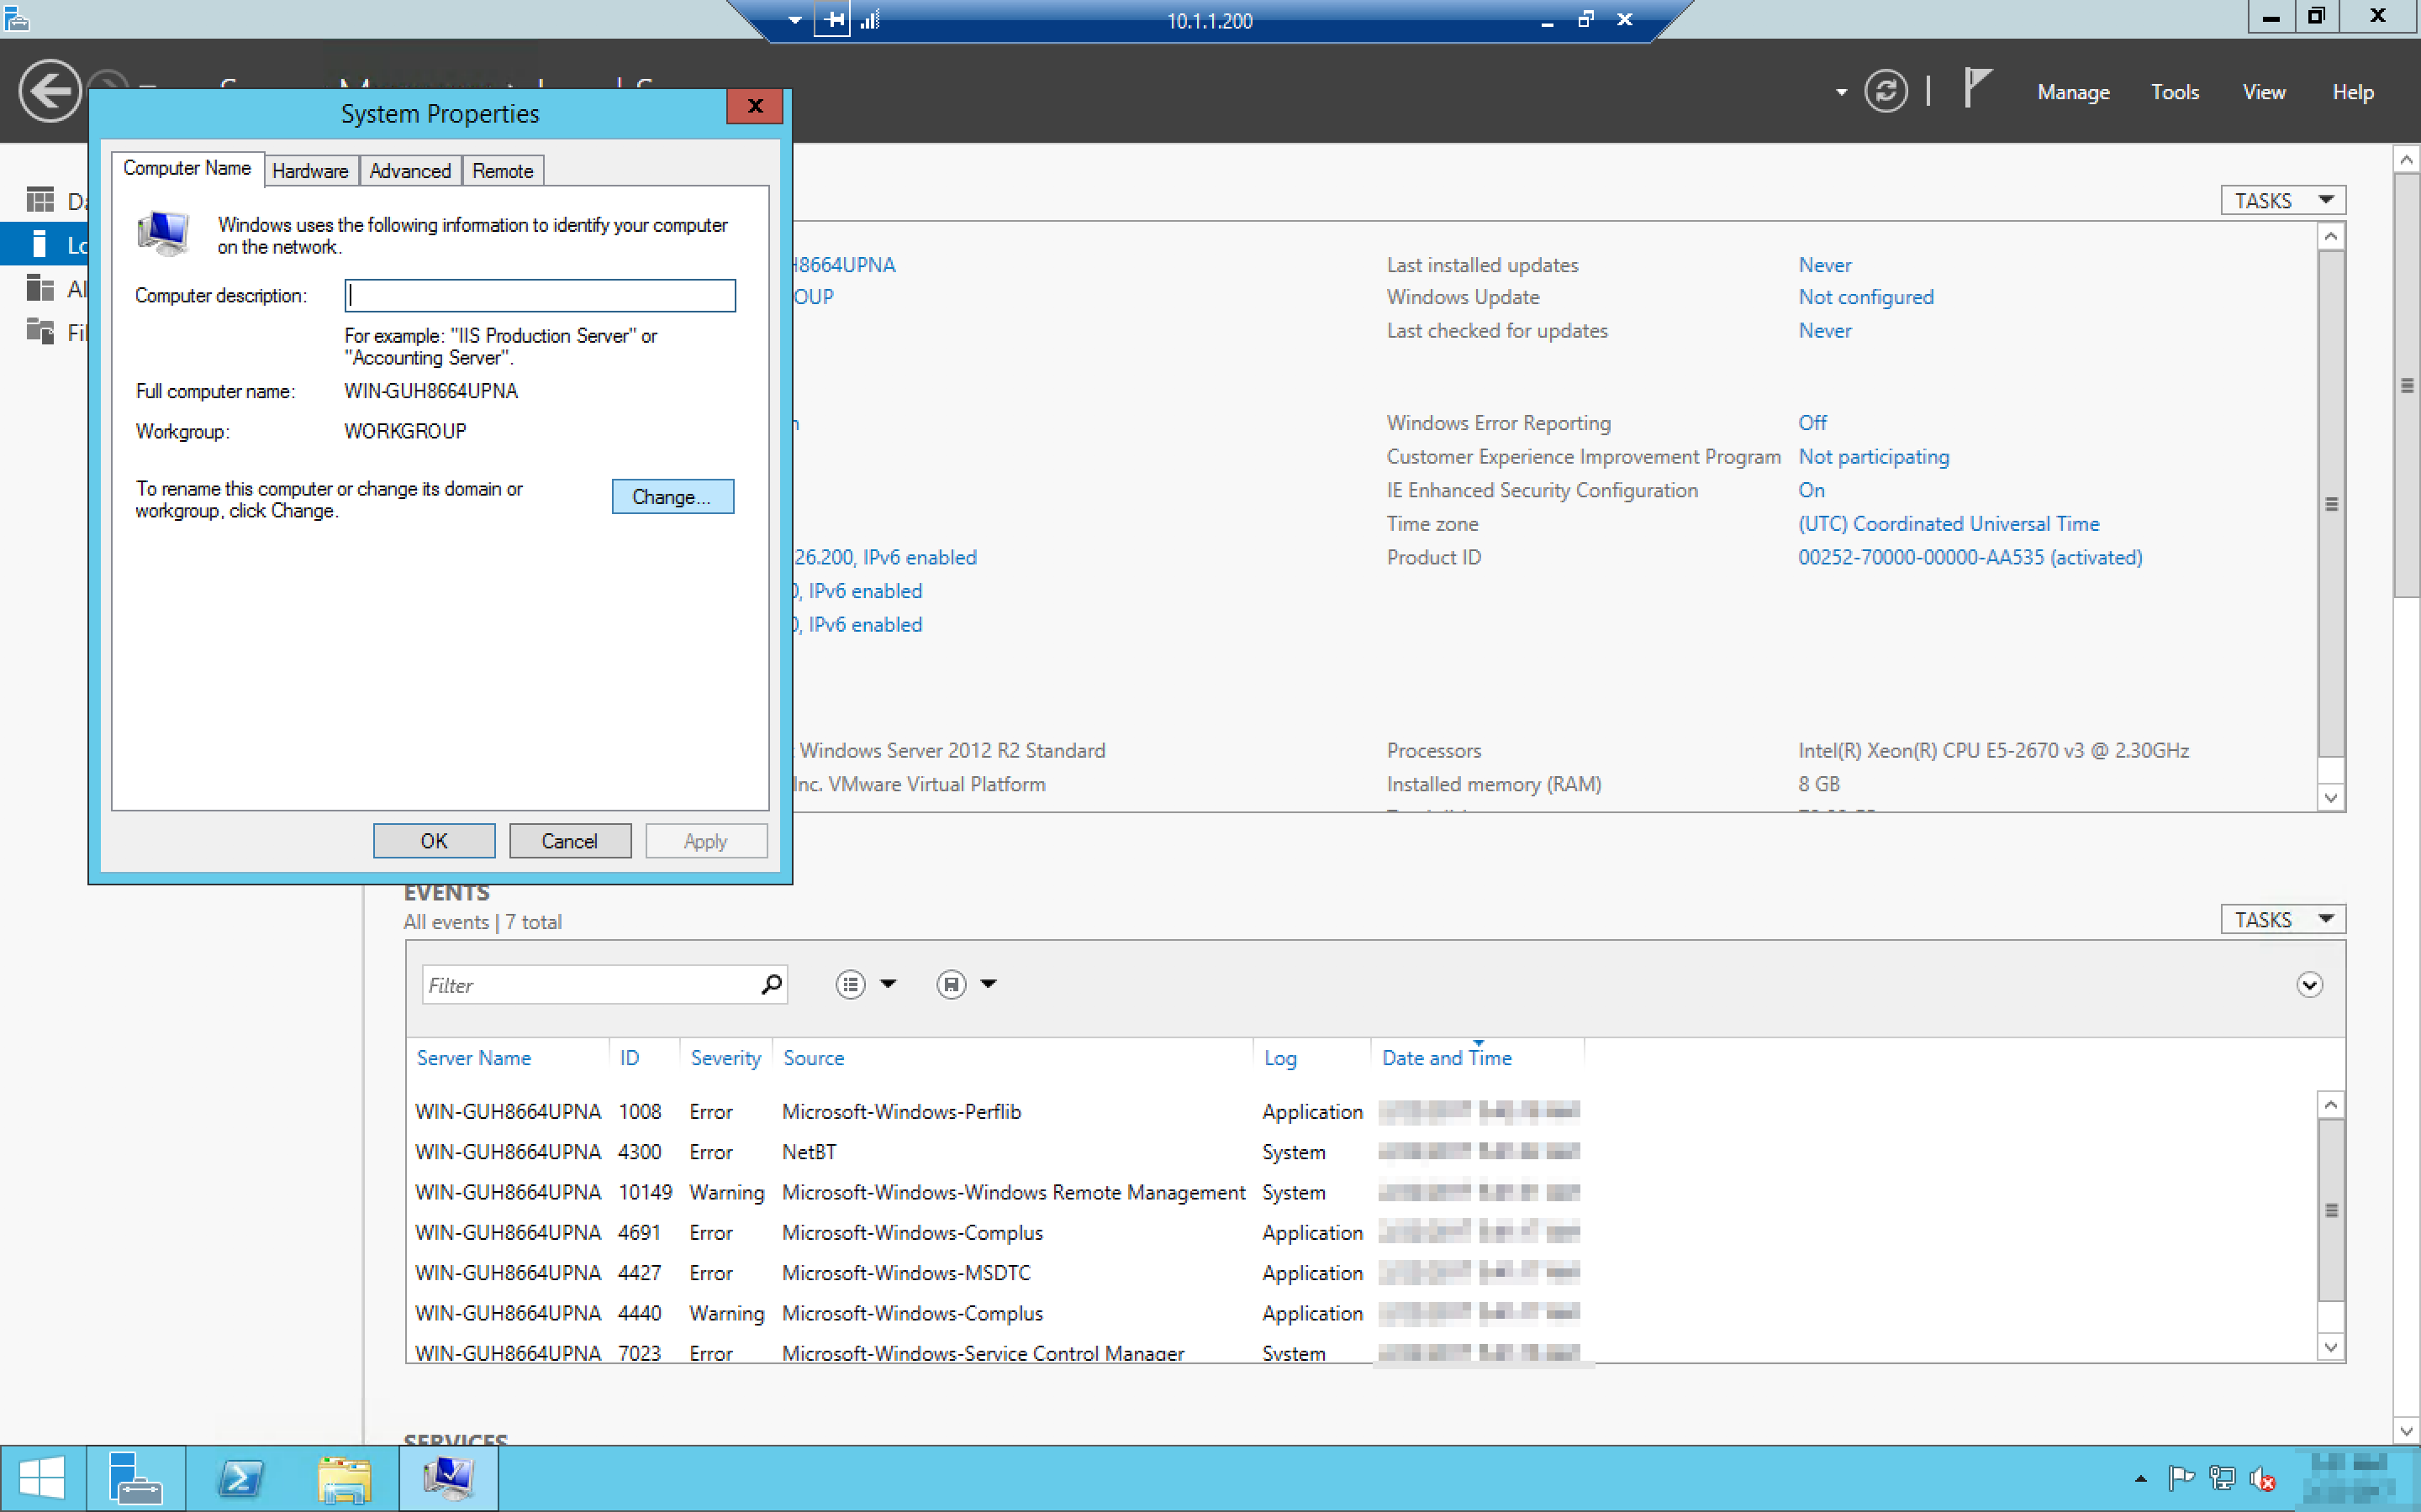This screenshot has height=1512, width=2421.
Task: Click Server Manager taskbar icon
Action: (135, 1478)
